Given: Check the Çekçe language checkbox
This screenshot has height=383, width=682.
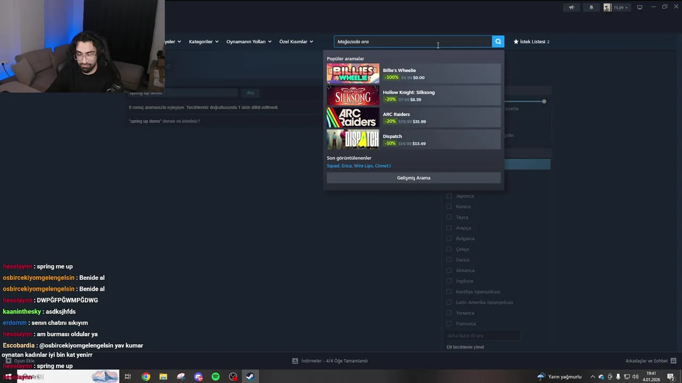Looking at the screenshot, I should 449,249.
